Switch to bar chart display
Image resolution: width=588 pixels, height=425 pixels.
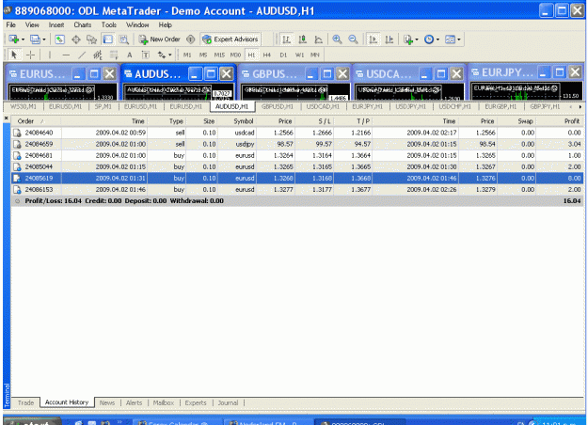coord(286,39)
